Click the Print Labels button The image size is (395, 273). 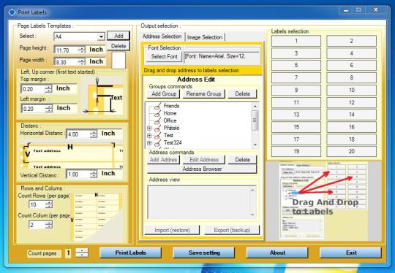coord(130,253)
